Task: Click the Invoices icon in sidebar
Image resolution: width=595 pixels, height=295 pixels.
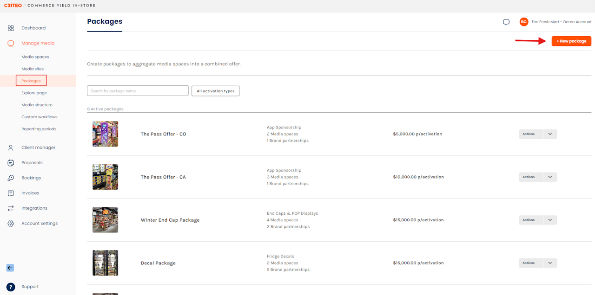Action: point(11,193)
